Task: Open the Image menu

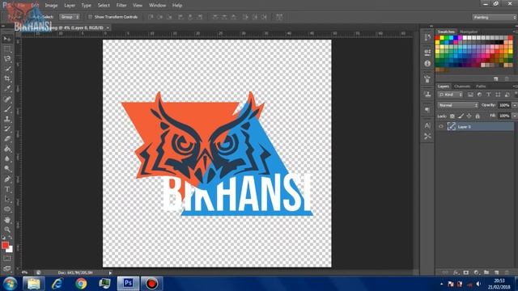Action: 51,6
